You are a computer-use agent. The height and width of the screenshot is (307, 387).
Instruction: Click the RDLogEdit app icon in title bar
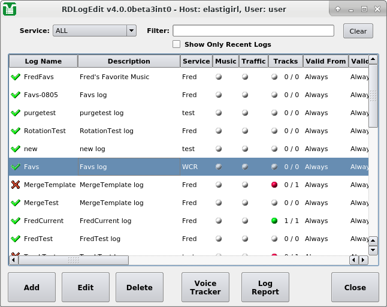point(10,9)
